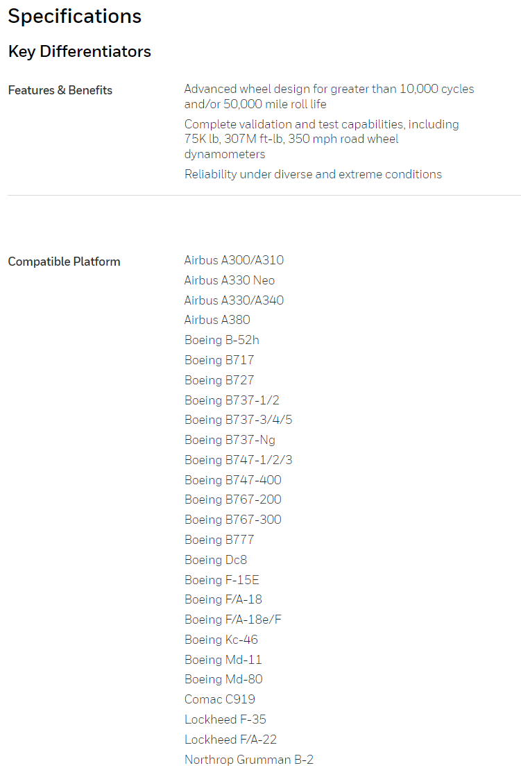Select the Northrop Grumman B-2 entry
Image resolution: width=521 pixels, height=777 pixels.
pos(249,760)
